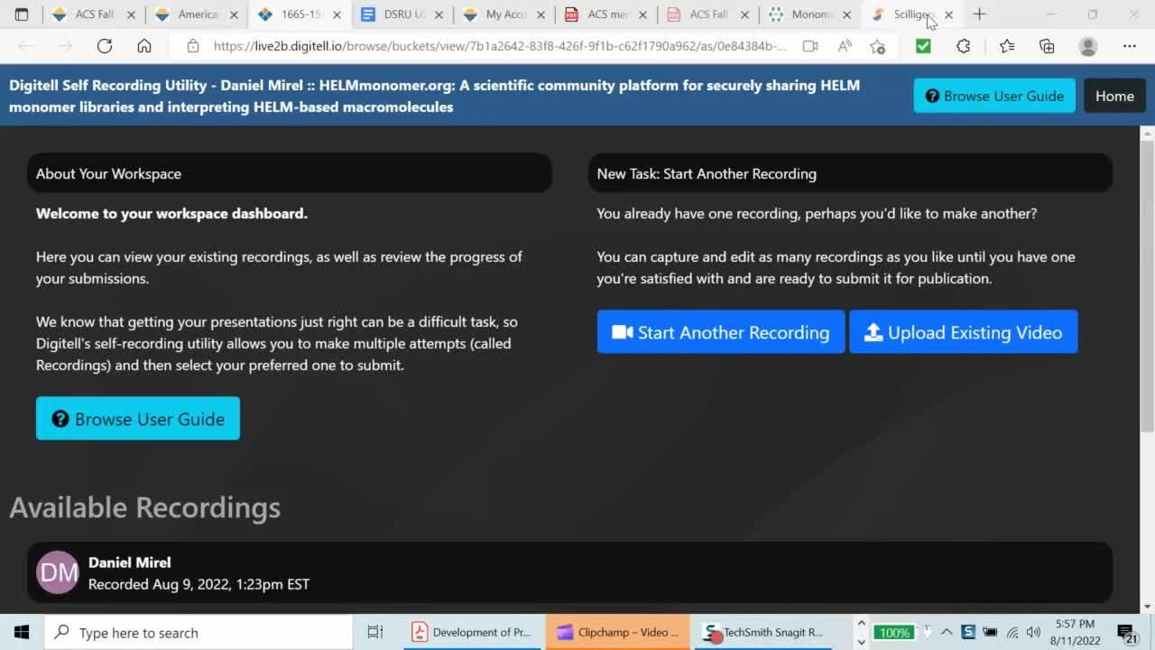Click 'New Task: Start Another Recording' header

pos(850,173)
